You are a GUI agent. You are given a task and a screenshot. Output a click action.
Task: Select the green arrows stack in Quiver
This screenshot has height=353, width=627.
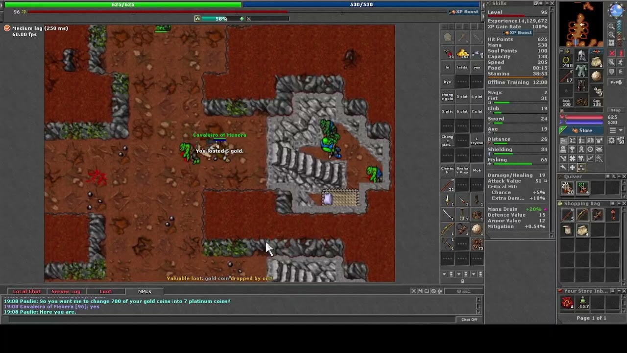coord(583,188)
